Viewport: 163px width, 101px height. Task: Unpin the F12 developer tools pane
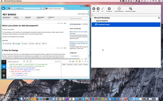click(85, 62)
